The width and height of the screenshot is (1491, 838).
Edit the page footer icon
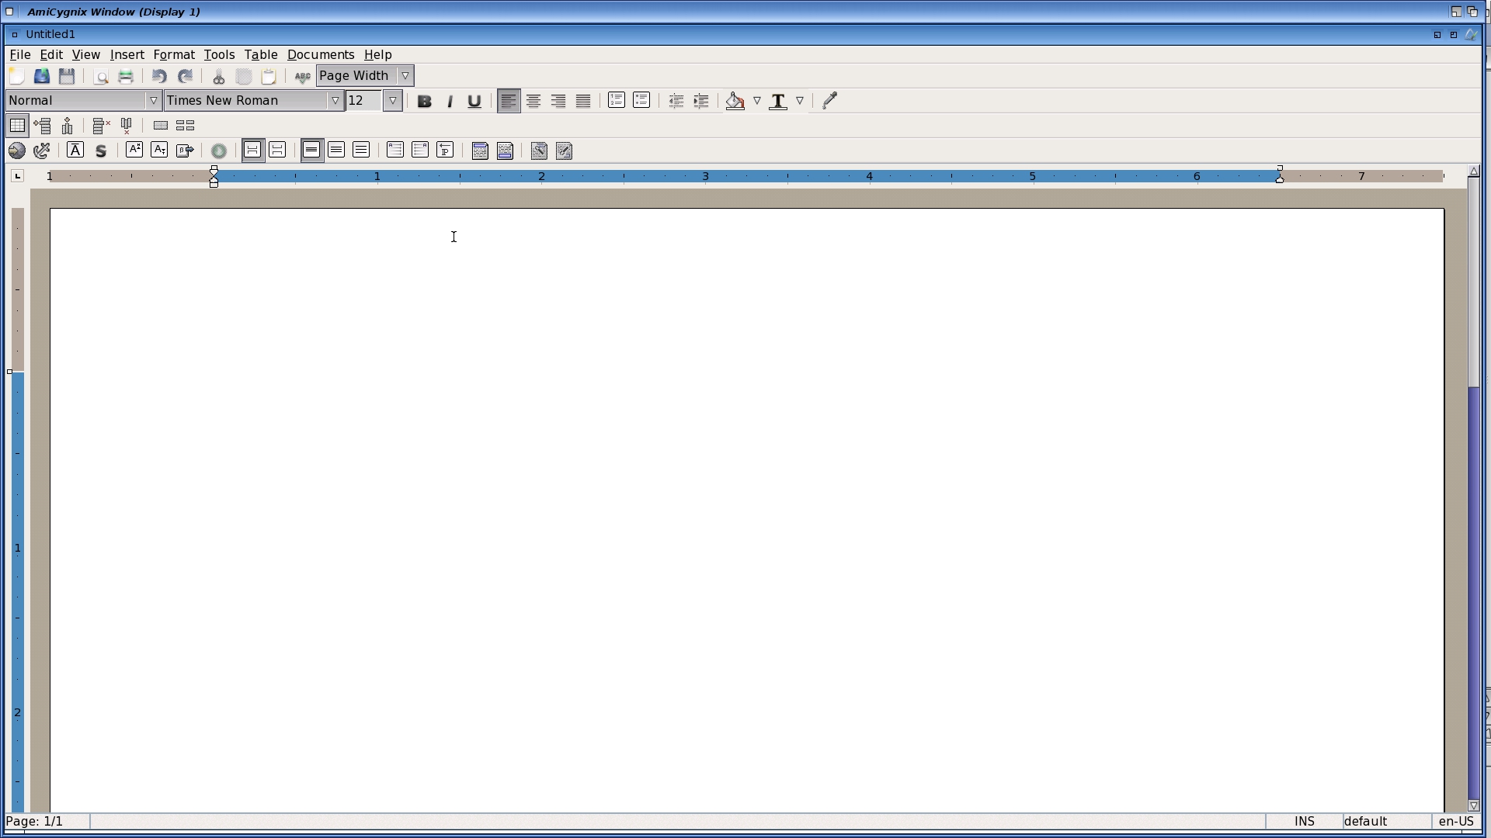505,151
